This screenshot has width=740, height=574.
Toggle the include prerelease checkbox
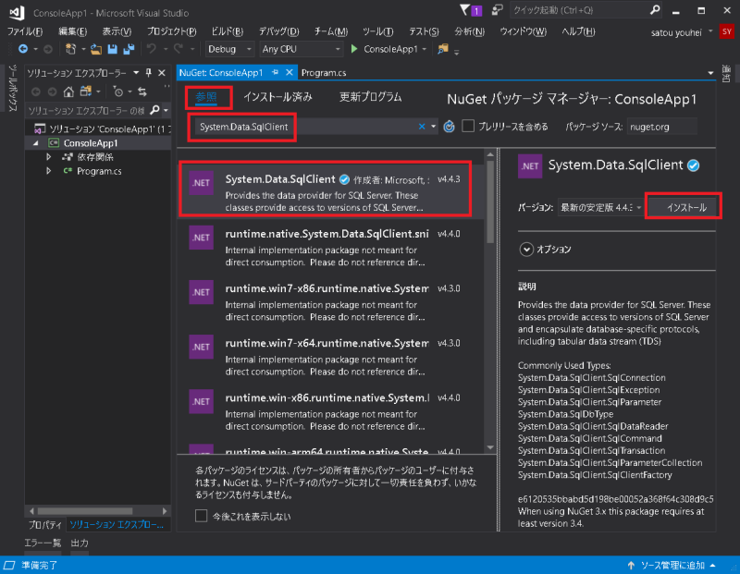(x=468, y=126)
